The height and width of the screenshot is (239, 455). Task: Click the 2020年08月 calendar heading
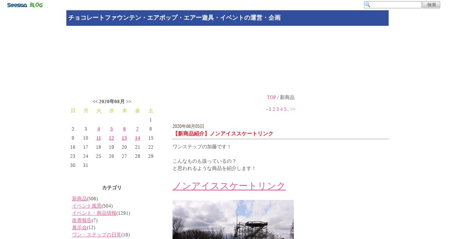tap(112, 102)
